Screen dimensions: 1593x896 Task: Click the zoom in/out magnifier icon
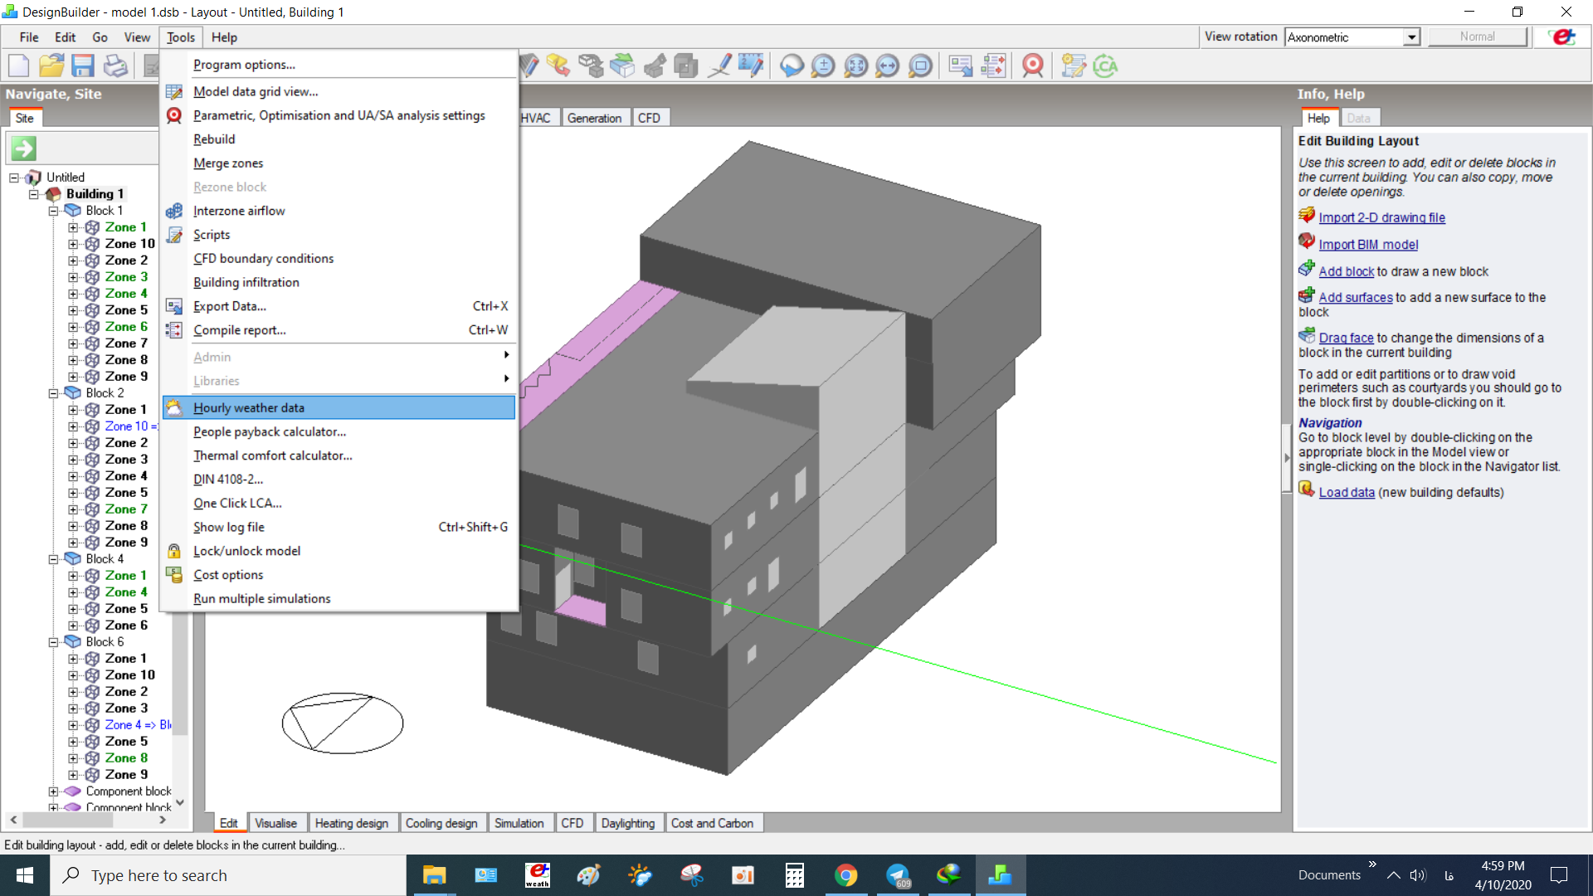(x=823, y=66)
